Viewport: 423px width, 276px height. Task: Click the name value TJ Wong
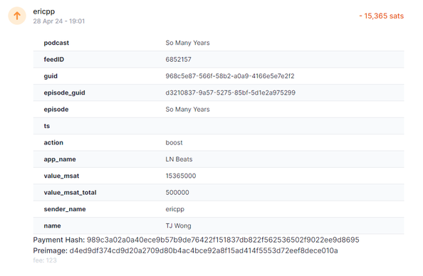point(178,226)
